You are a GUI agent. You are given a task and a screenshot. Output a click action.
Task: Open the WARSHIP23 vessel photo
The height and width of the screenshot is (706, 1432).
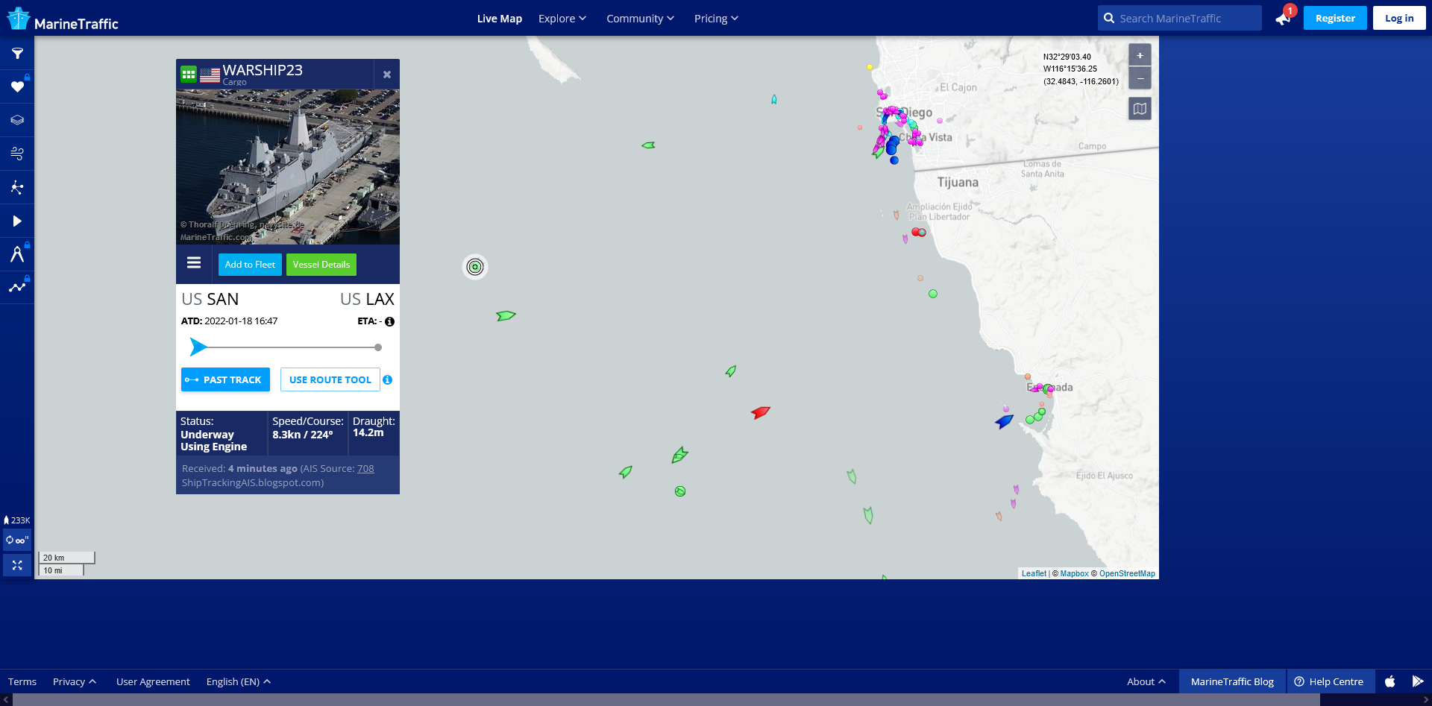point(288,167)
